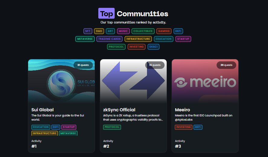Click DEFI tag on Sui Global card
Viewport: 268px width, 157px height.
(56, 127)
